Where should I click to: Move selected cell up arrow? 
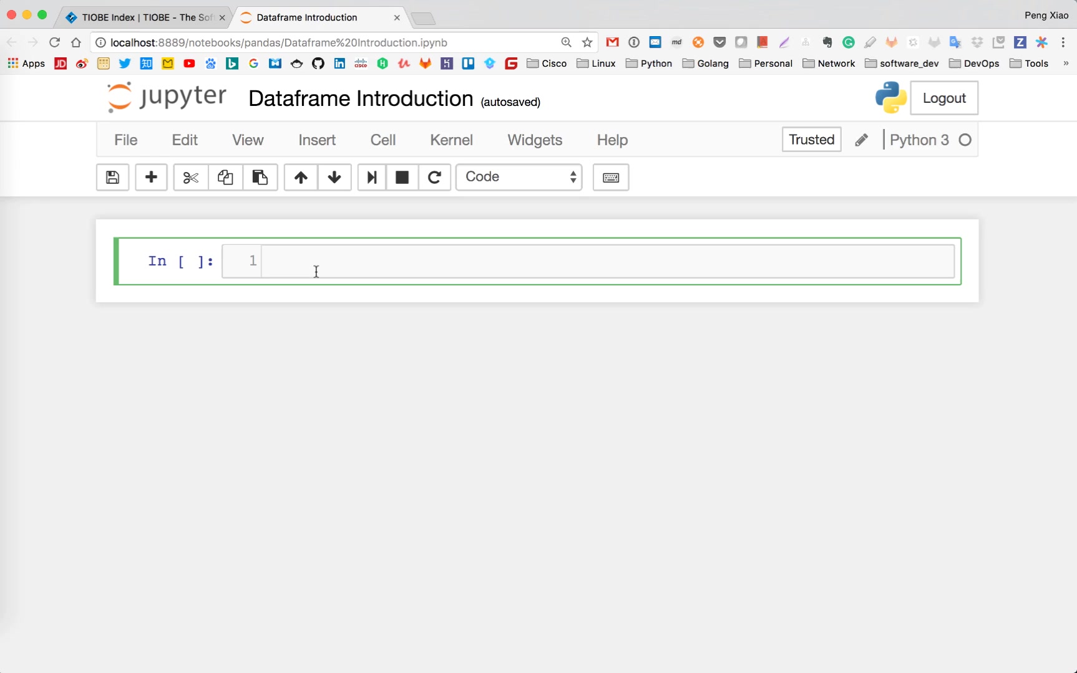pyautogui.click(x=301, y=178)
